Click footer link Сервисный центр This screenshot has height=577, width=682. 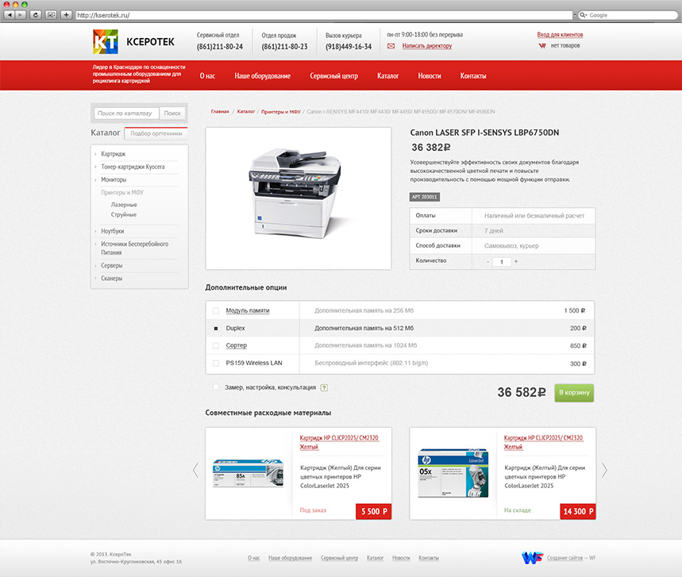click(x=339, y=558)
